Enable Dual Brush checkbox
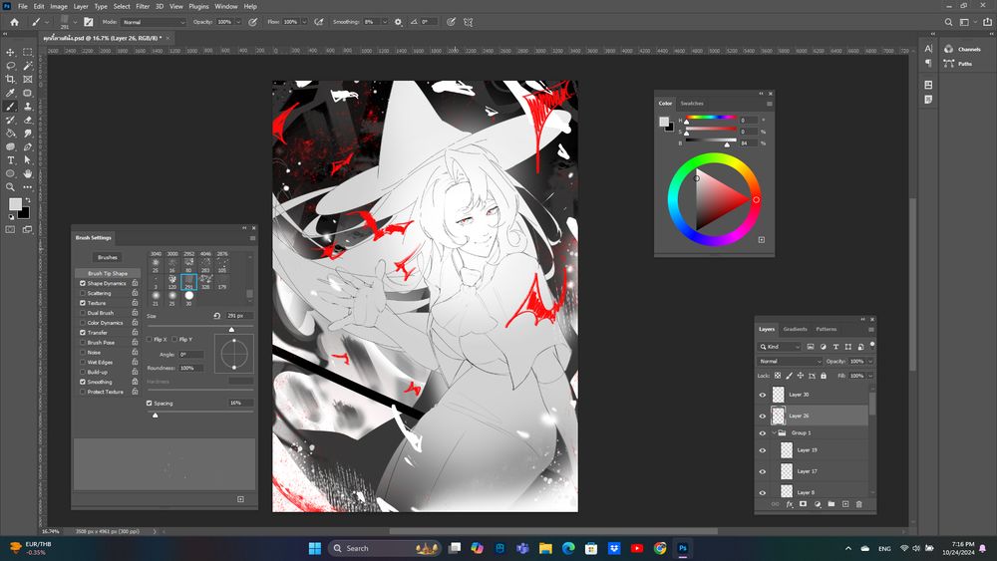Viewport: 997px width, 561px height. (83, 313)
